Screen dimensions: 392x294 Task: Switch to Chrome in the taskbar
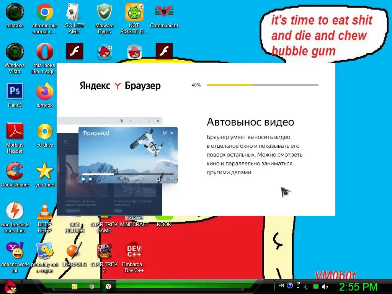(x=91, y=286)
